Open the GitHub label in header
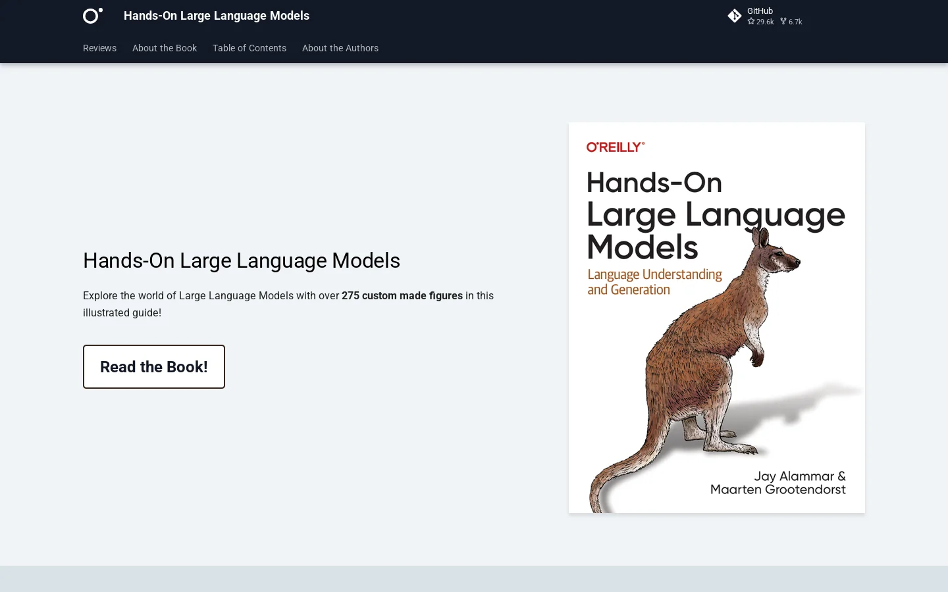This screenshot has width=948, height=592. [x=760, y=11]
